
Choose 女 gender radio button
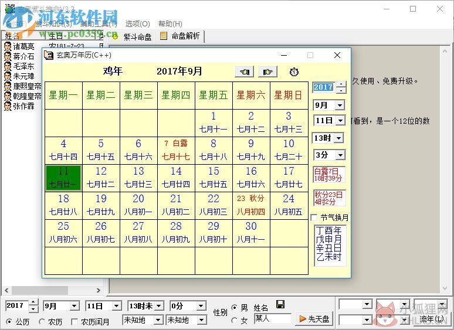pos(235,321)
